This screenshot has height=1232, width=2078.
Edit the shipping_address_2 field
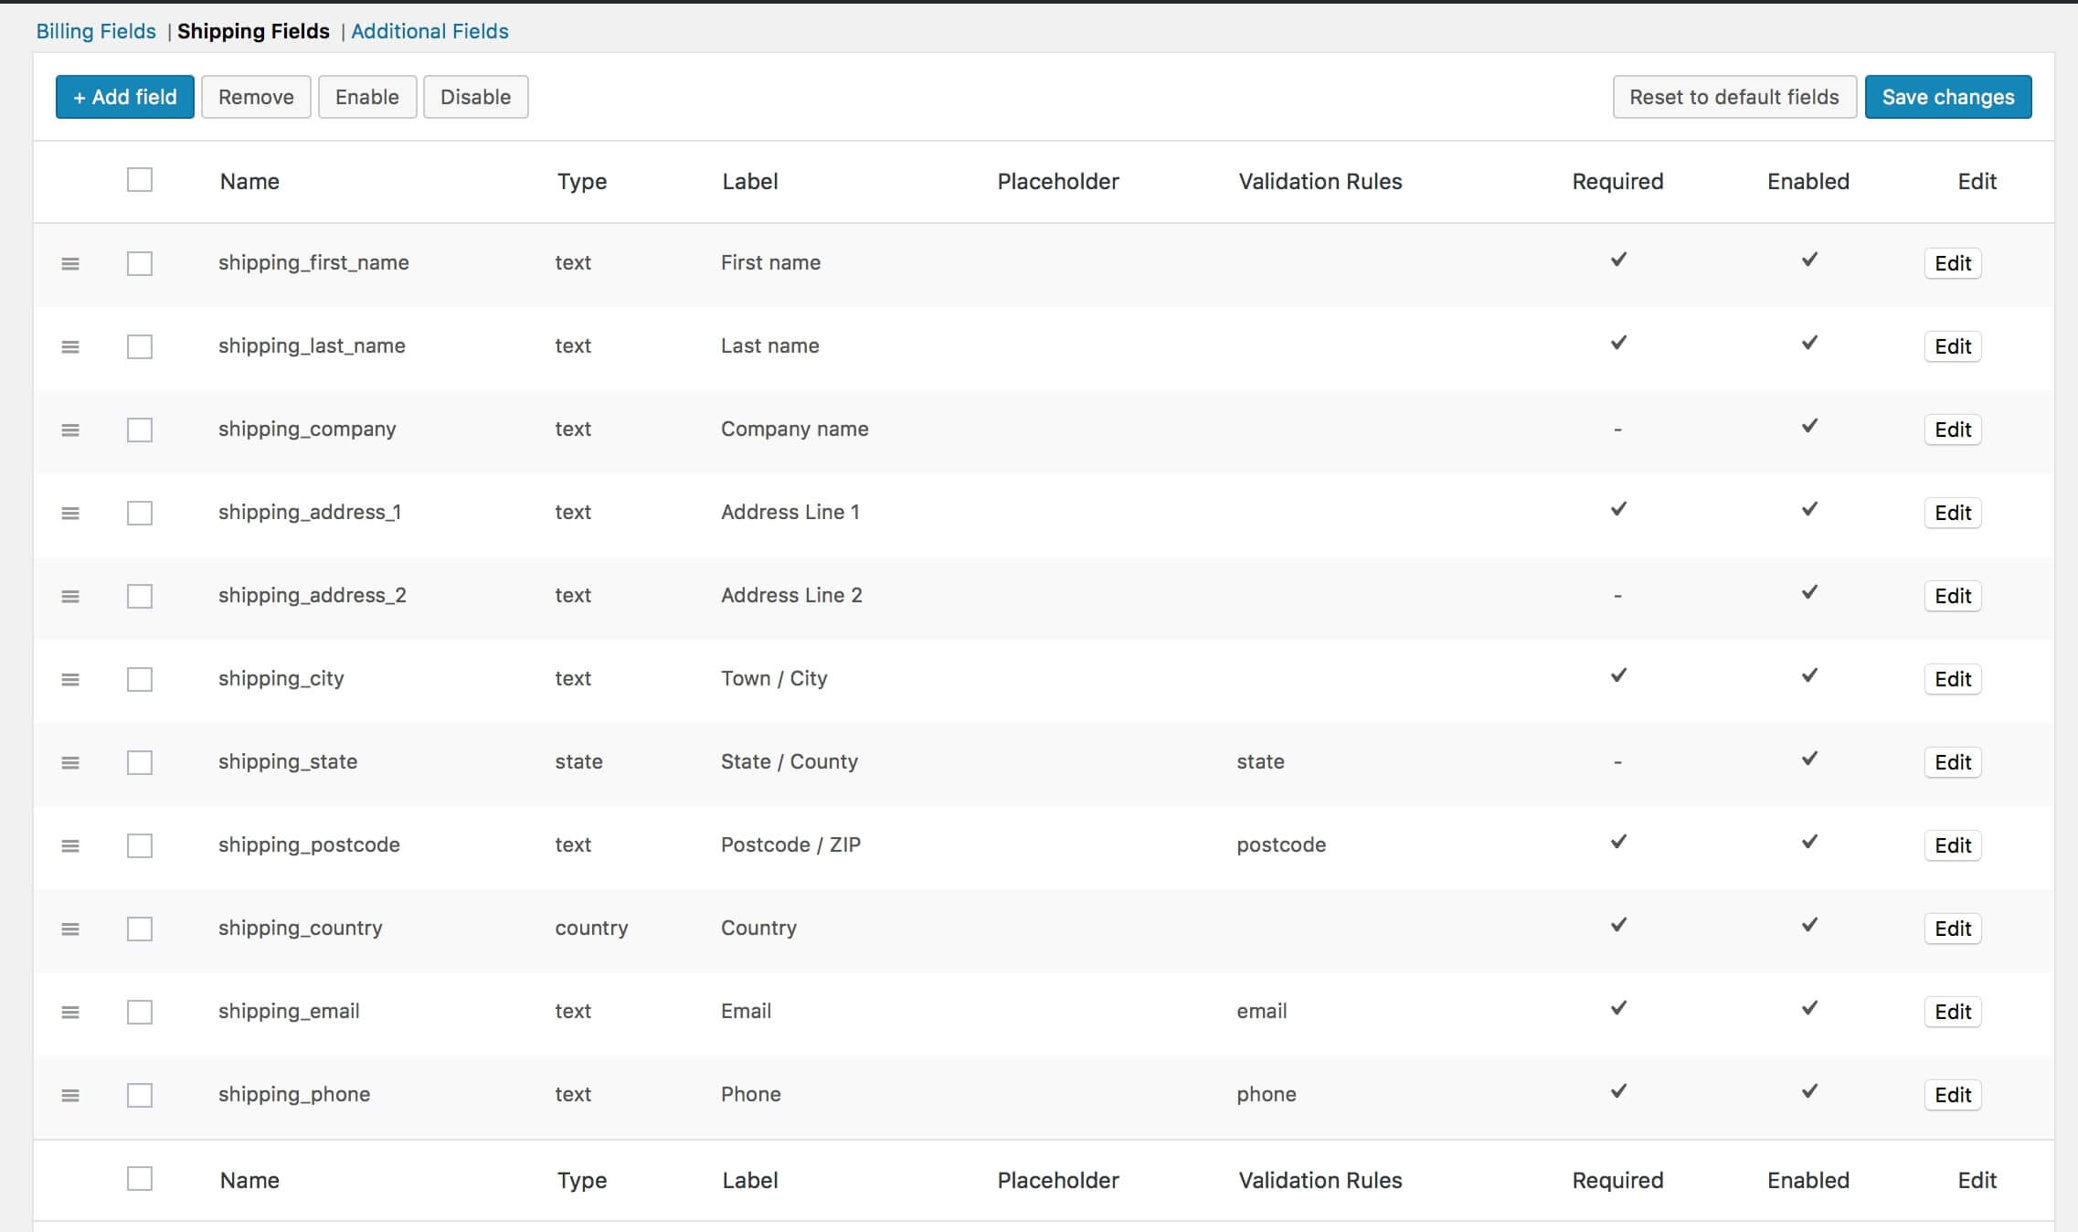click(1953, 596)
